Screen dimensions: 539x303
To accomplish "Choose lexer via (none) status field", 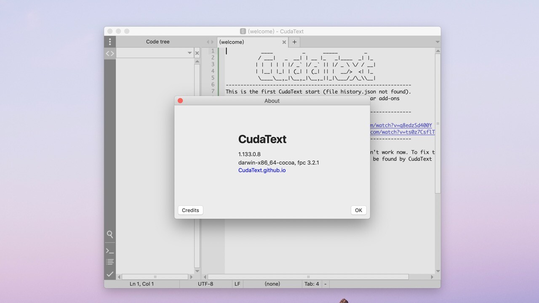I will pyautogui.click(x=272, y=284).
